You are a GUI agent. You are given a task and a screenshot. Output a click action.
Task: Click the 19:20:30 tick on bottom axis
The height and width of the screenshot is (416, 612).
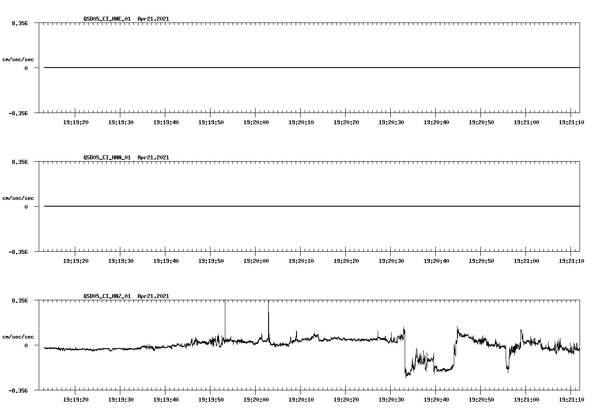click(x=390, y=398)
